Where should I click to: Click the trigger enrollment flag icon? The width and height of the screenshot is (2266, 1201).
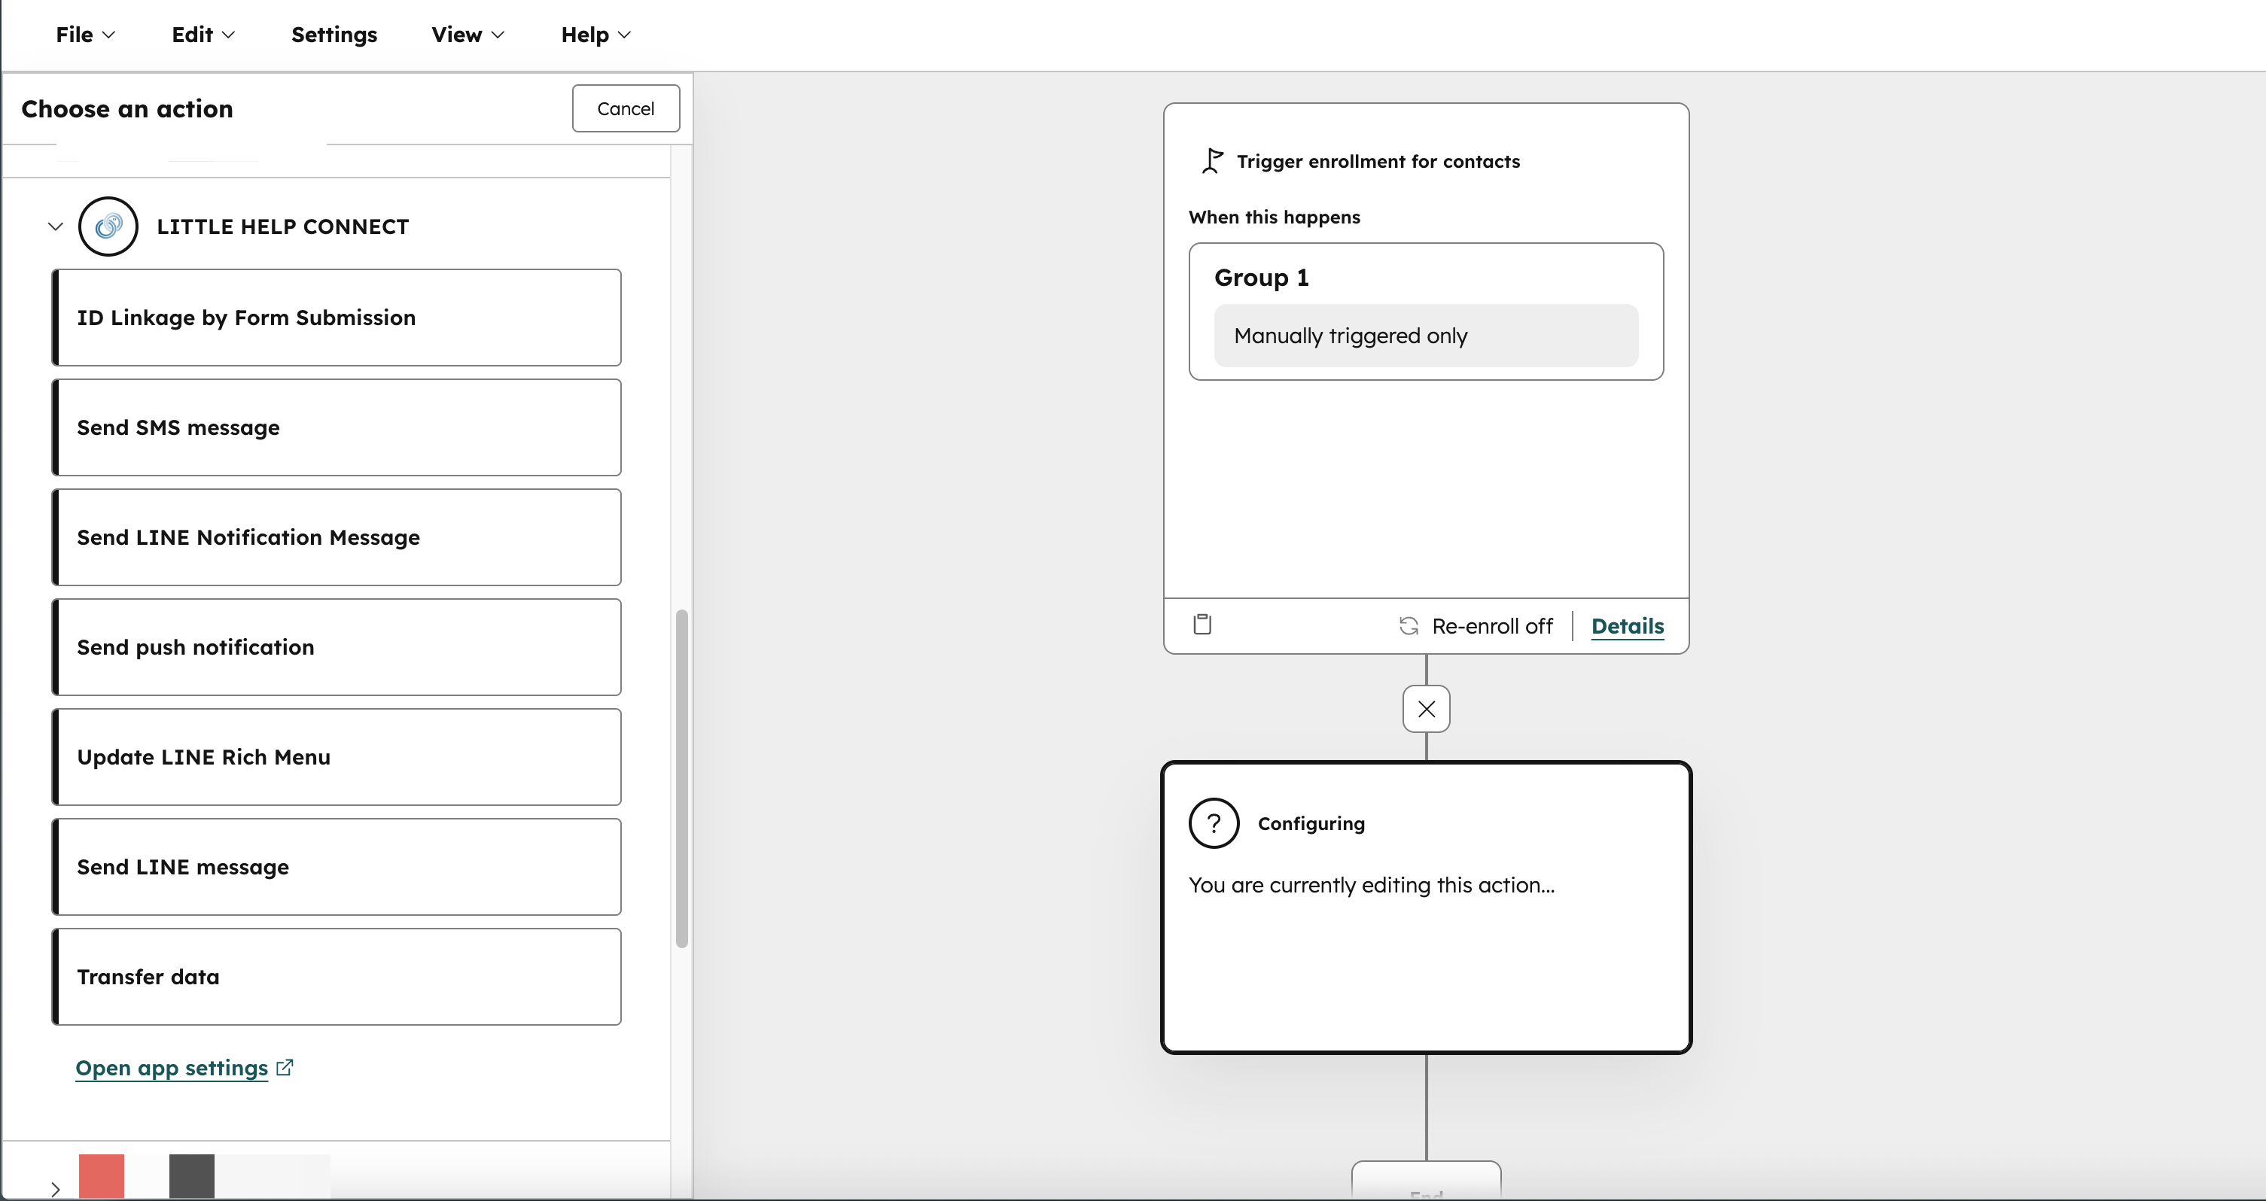[1211, 160]
